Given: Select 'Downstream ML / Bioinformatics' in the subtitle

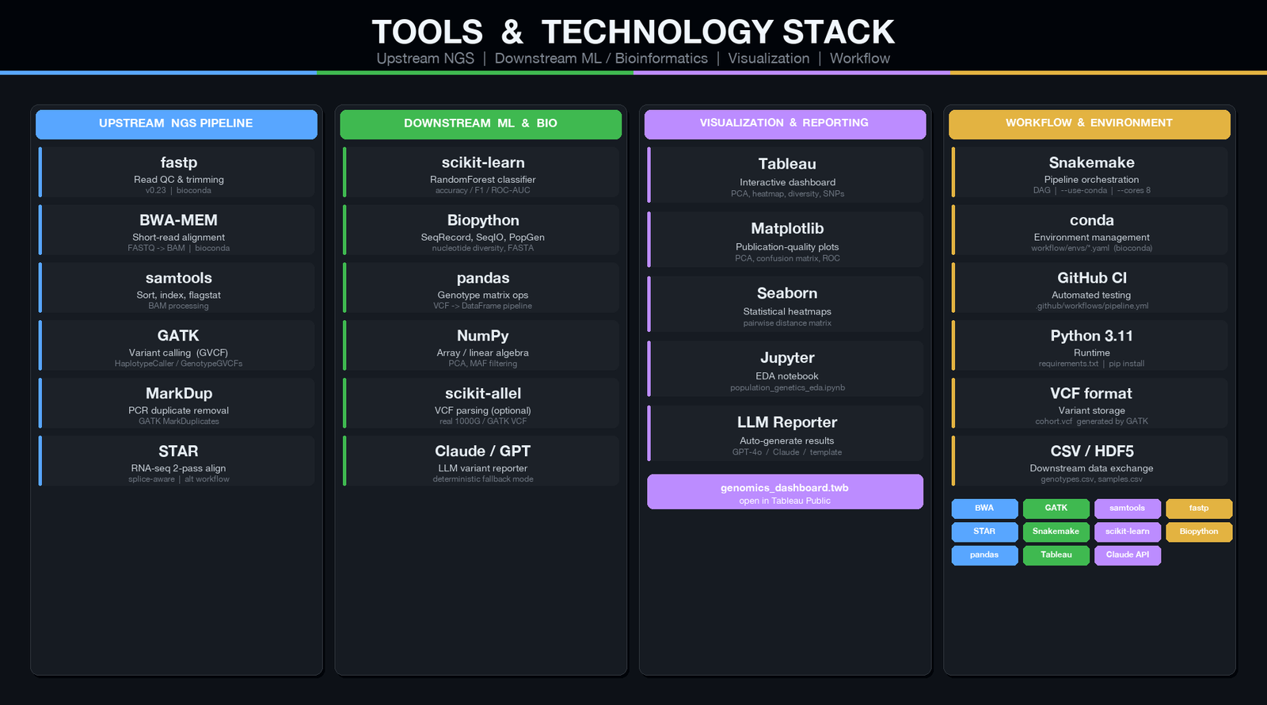Looking at the screenshot, I should point(601,59).
